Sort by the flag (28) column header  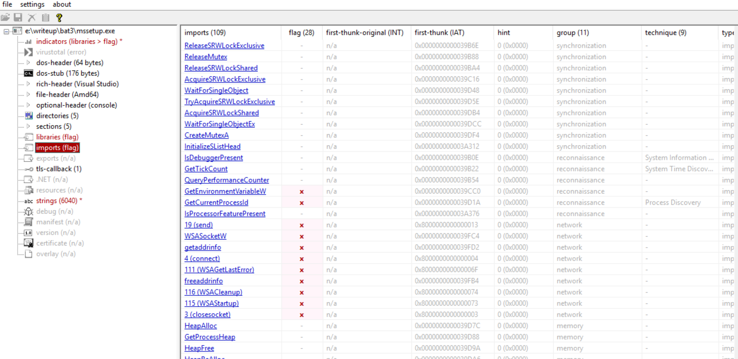point(301,33)
